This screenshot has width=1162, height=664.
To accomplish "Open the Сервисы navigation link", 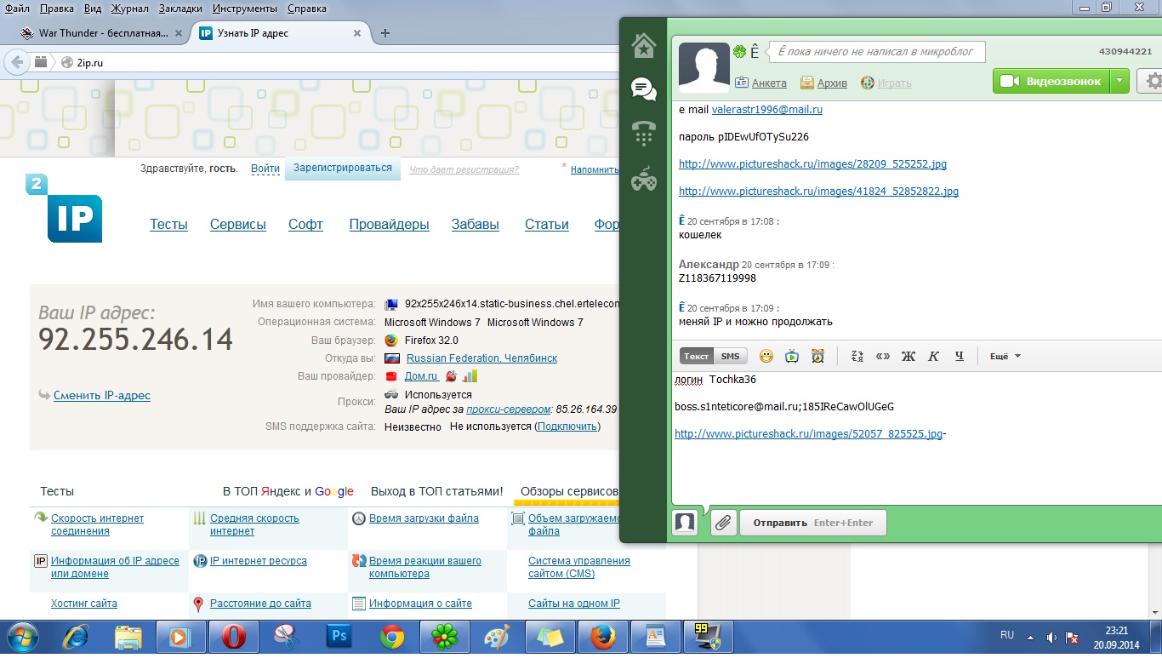I will 238,225.
